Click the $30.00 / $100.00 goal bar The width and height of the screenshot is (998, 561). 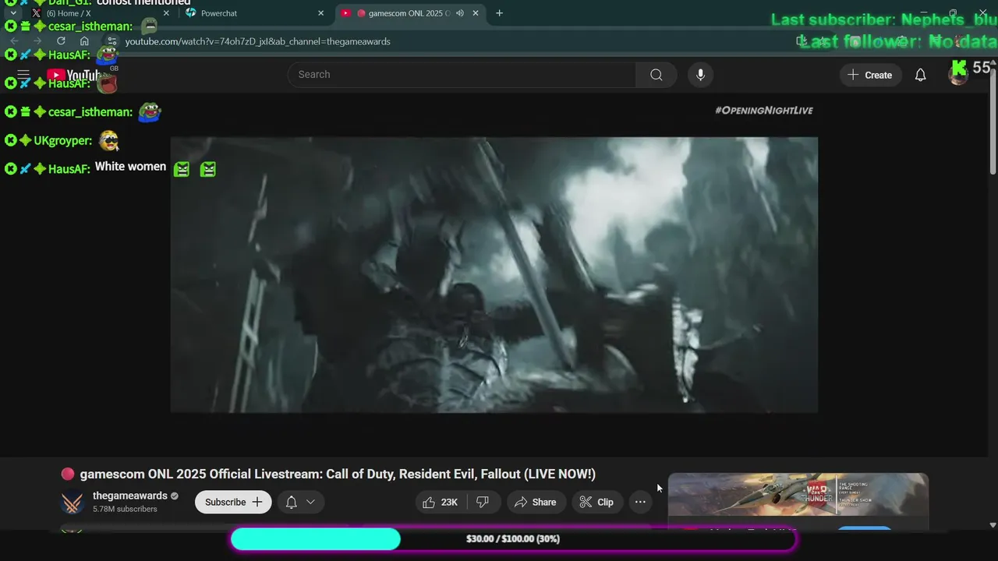pyautogui.click(x=513, y=539)
